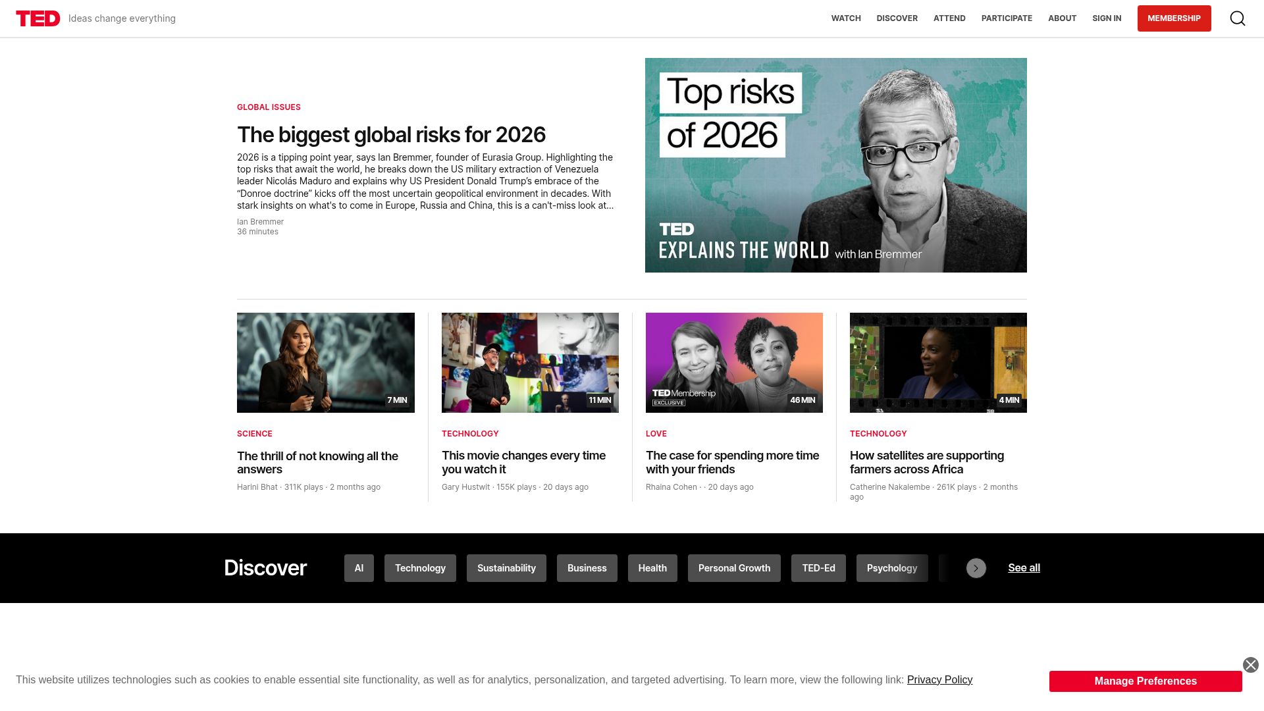Open the search magnifier icon
1264x711 pixels.
(1238, 18)
